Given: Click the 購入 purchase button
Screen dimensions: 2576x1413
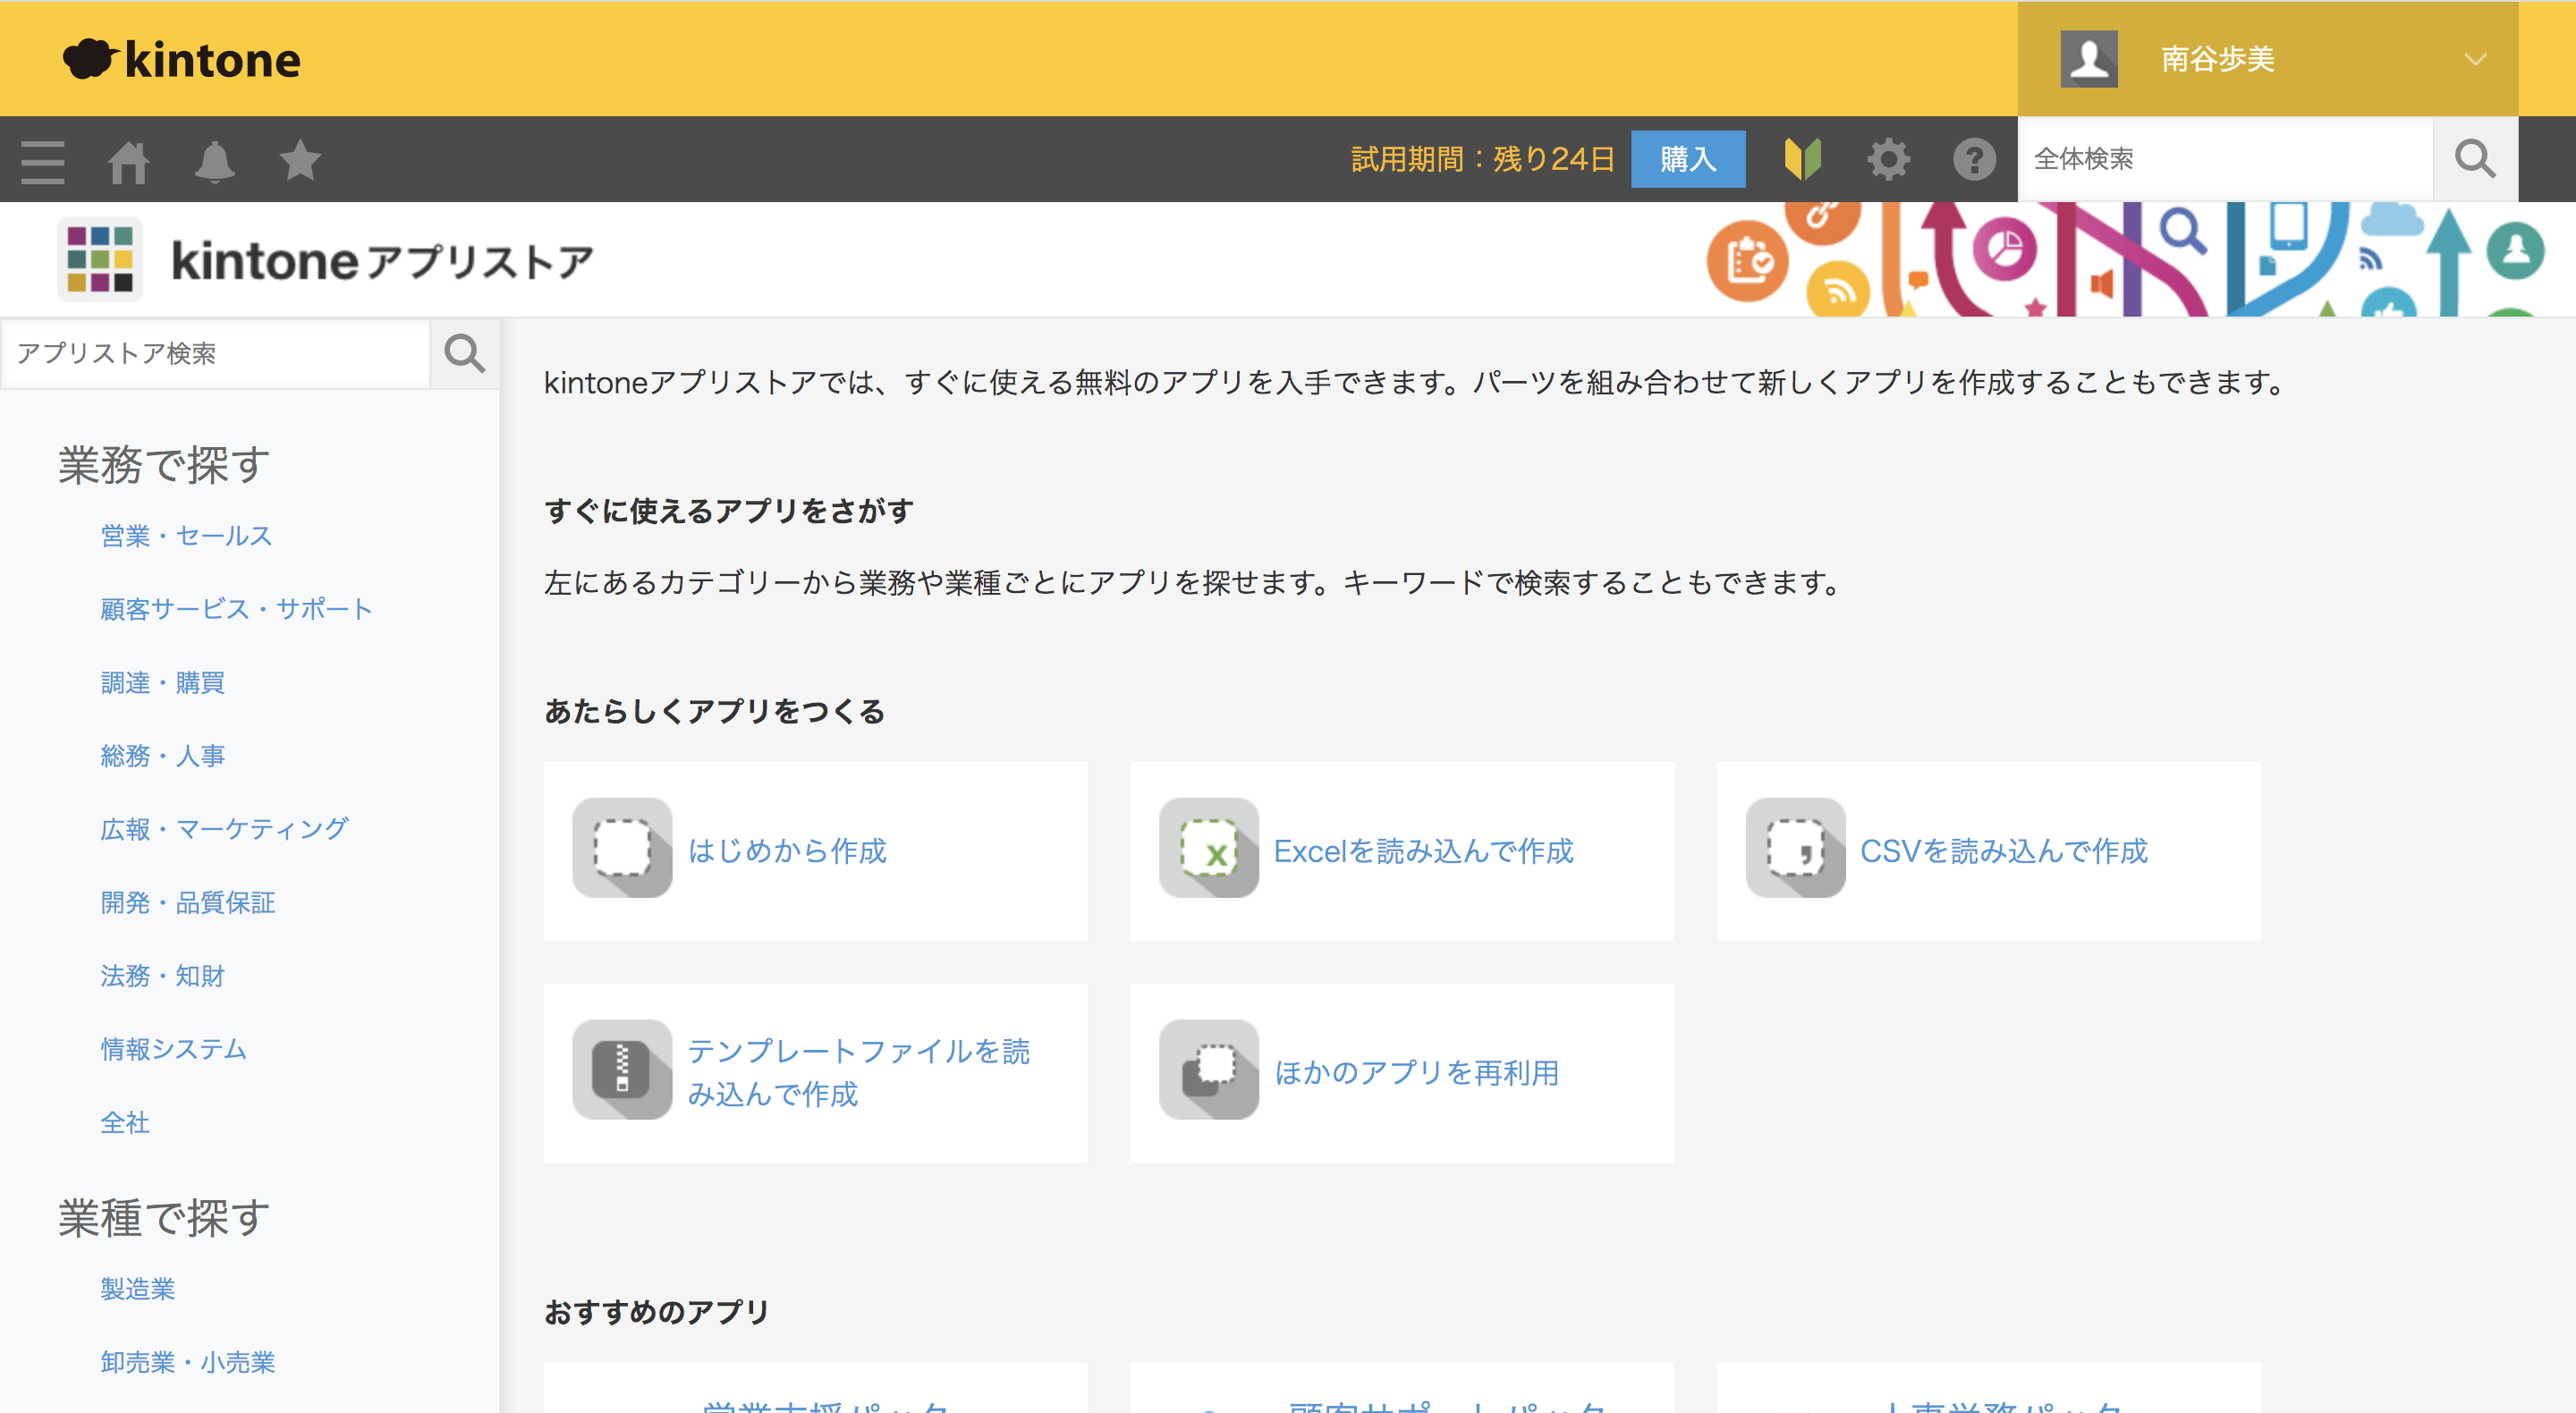Looking at the screenshot, I should [x=1688, y=159].
